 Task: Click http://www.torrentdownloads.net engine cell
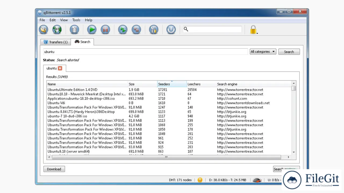coord(243,103)
